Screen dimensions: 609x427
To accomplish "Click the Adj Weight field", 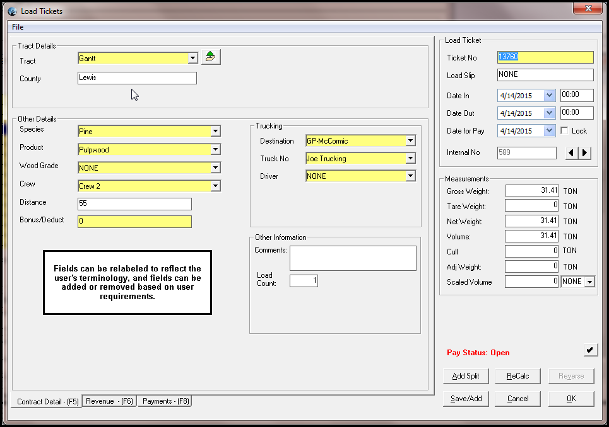I will 532,266.
